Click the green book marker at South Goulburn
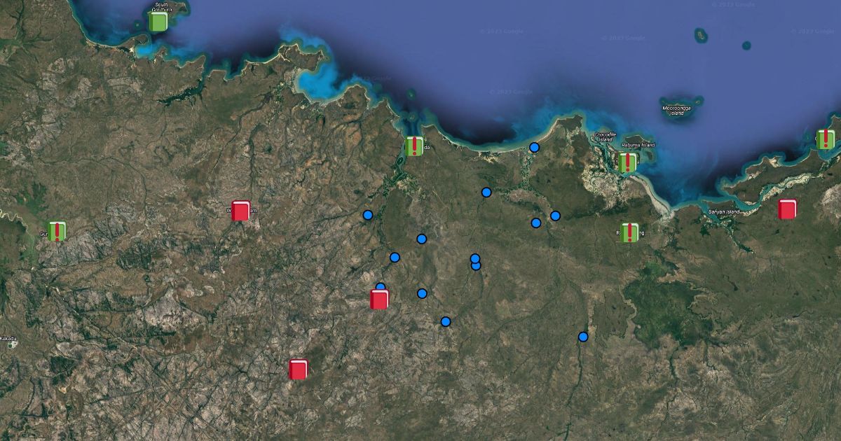 158,22
